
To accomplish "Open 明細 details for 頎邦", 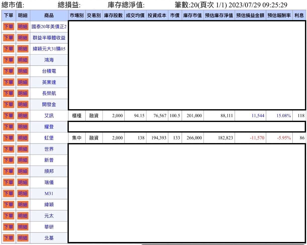I will click(23, 171).
